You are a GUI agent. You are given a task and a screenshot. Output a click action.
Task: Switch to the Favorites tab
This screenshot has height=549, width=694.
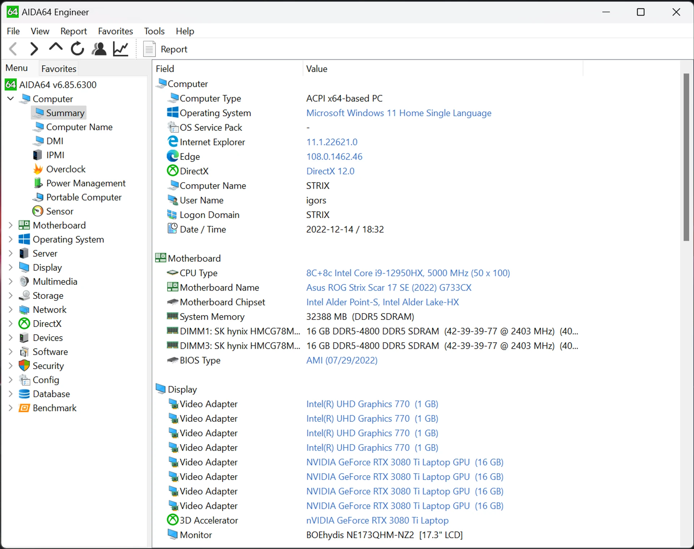coord(59,69)
